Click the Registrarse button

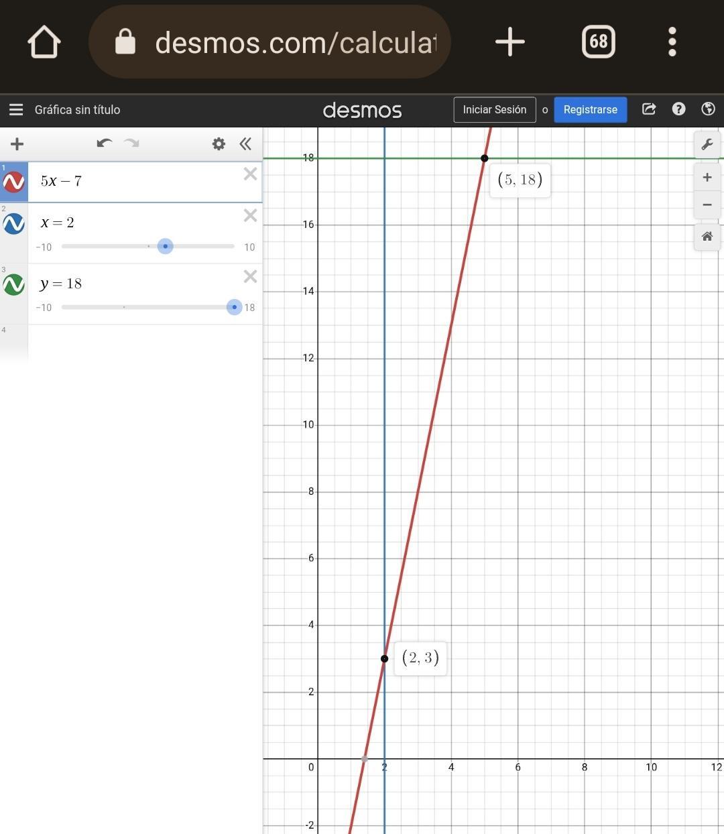pyautogui.click(x=590, y=110)
